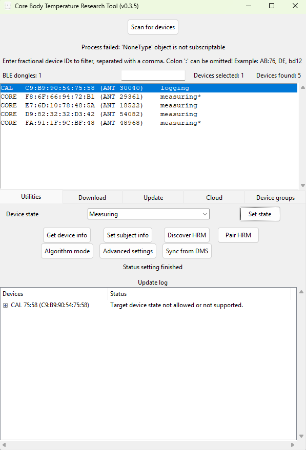Open the Utilities tab
306x450 pixels.
(31, 197)
